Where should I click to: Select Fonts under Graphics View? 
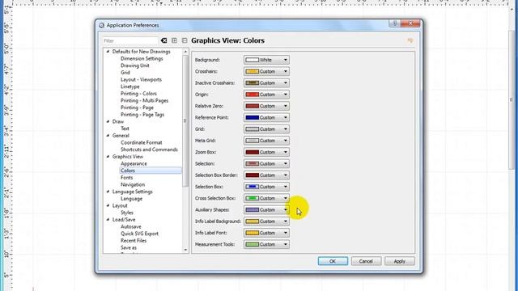tap(126, 178)
